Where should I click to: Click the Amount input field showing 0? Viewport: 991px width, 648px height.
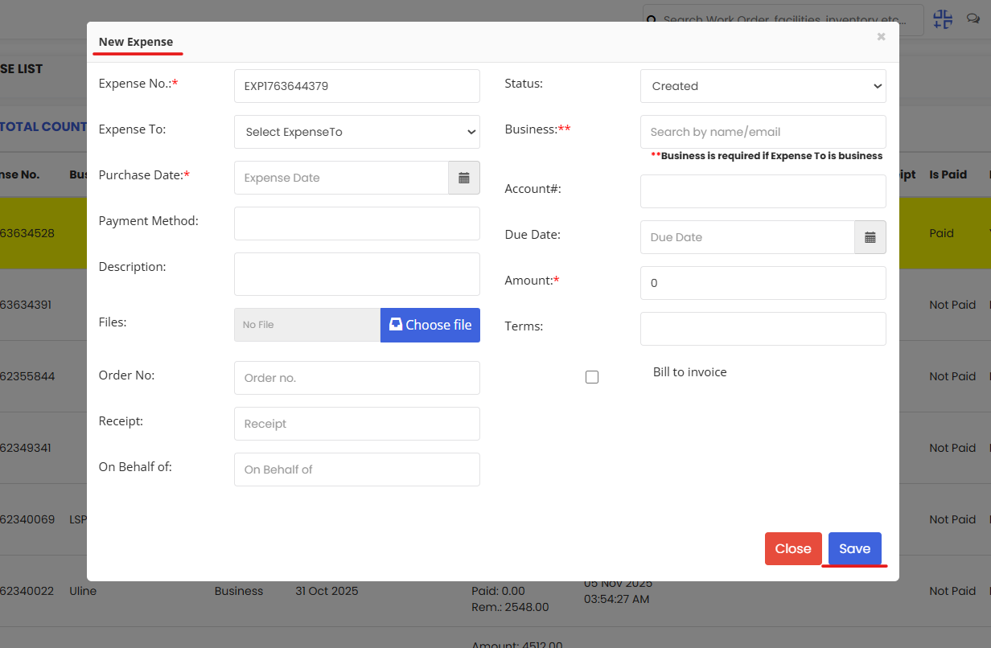coord(763,283)
